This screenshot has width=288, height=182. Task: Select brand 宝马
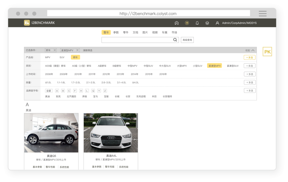(x=95, y=96)
